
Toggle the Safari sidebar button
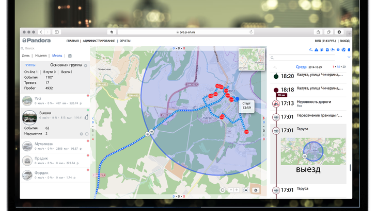(57, 32)
